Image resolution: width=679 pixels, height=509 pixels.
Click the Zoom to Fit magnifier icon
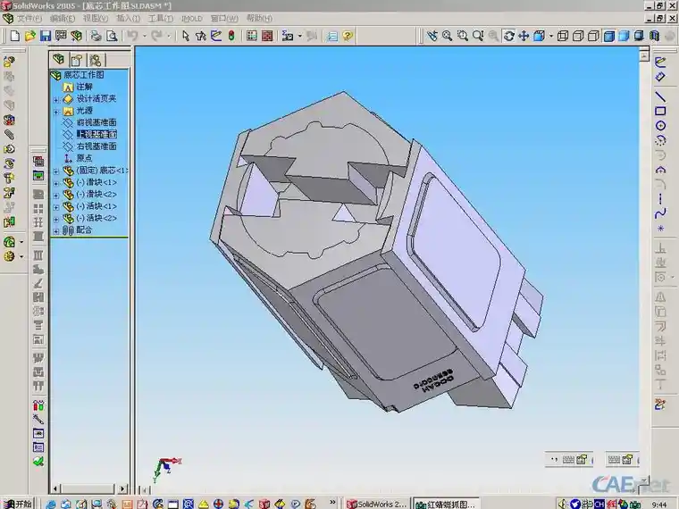447,36
